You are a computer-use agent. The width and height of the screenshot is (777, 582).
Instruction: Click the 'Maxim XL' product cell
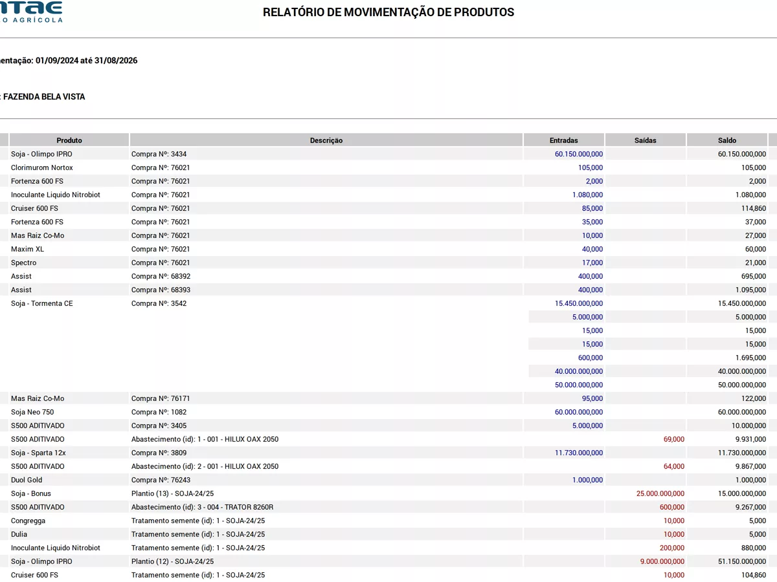(28, 249)
